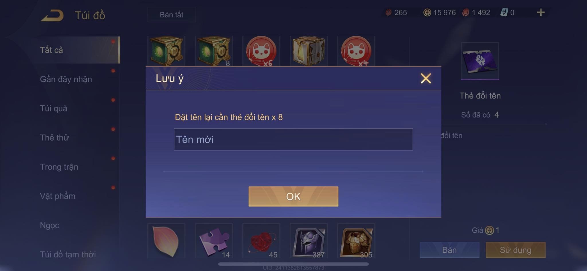This screenshot has height=271, width=587.
Task: Open the Thẻ thử category
Action: pos(54,138)
